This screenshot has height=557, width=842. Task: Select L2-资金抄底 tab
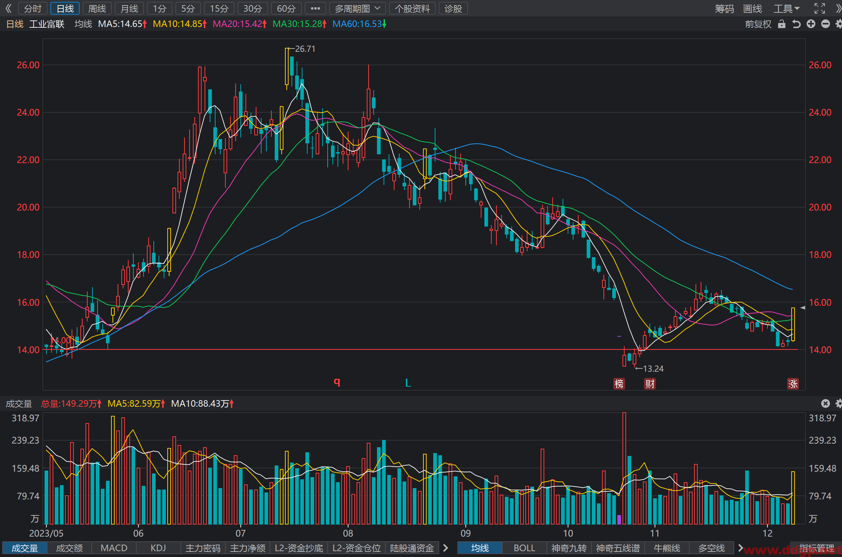299,548
